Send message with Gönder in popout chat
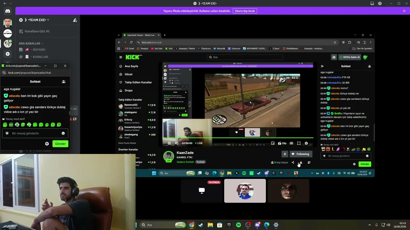 tap(60, 144)
